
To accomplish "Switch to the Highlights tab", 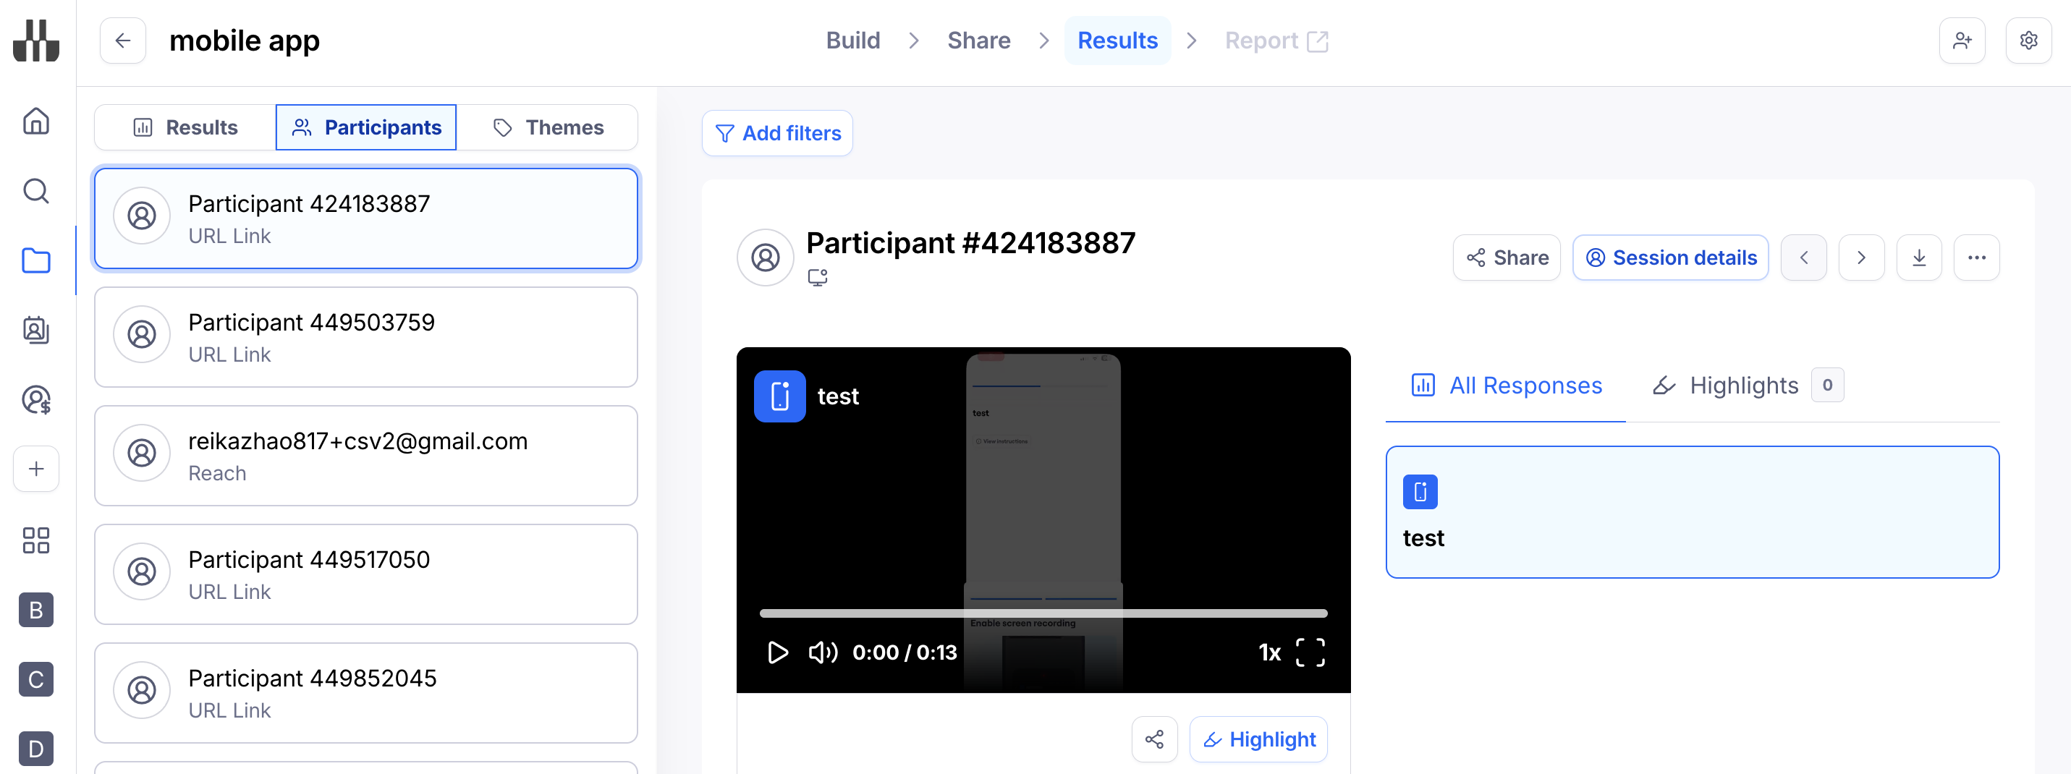I will pyautogui.click(x=1744, y=386).
